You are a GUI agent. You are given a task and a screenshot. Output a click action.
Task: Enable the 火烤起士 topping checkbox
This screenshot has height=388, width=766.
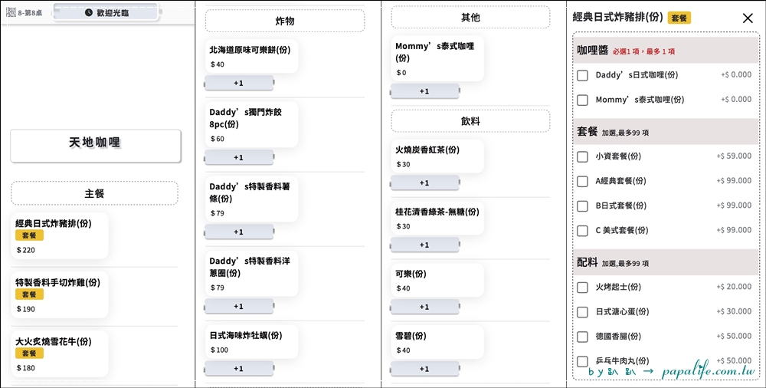[582, 288]
